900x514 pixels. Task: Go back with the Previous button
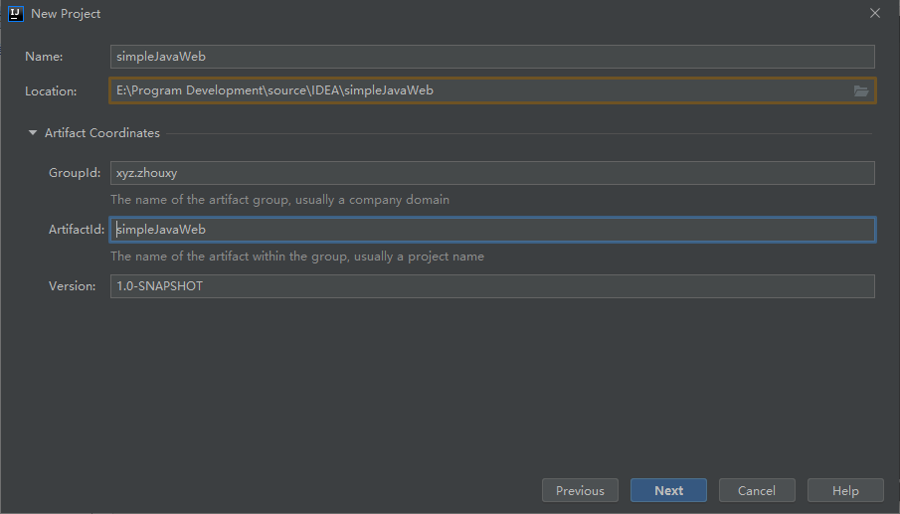[580, 490]
